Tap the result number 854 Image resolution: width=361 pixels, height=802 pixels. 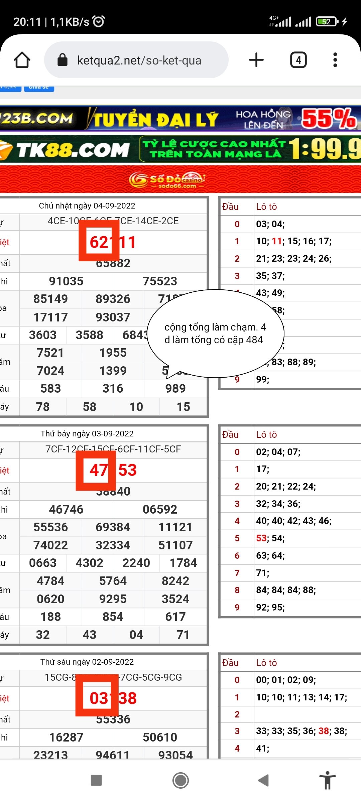[x=113, y=617]
